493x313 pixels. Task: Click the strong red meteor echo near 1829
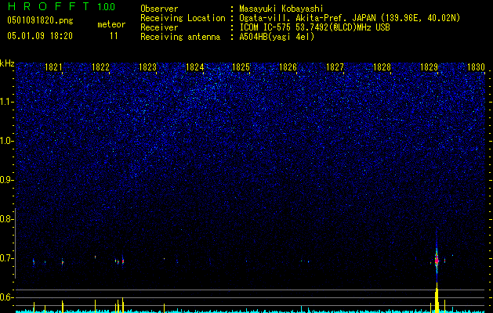437,261
